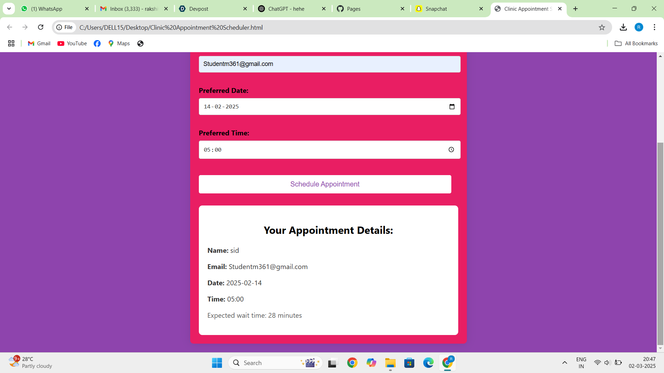Open the Chrome three-dot menu

click(654, 27)
